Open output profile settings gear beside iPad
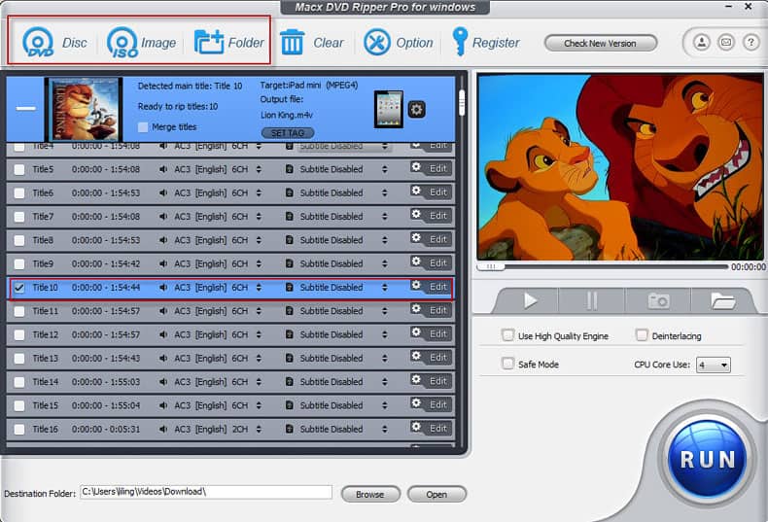Viewport: 768px width, 522px height. click(x=417, y=109)
